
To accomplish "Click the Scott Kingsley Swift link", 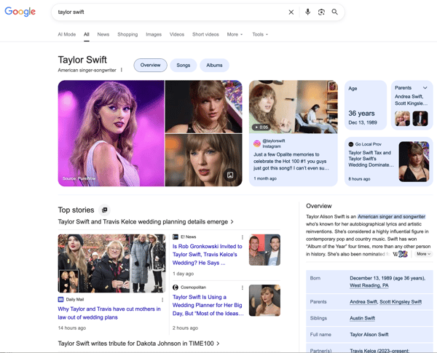I will pos(401,302).
